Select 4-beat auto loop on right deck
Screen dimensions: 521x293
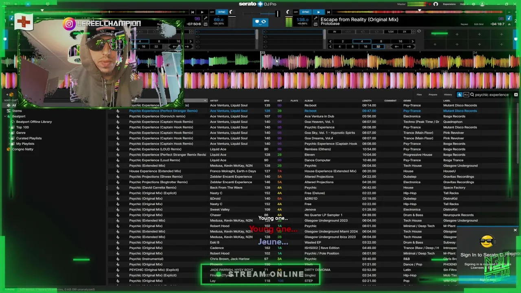362,41
